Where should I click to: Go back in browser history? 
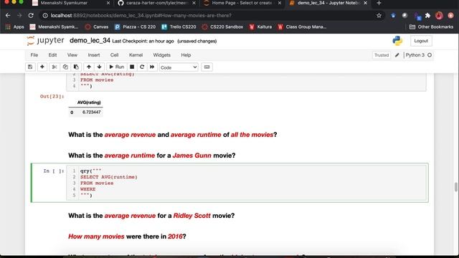[8, 16]
